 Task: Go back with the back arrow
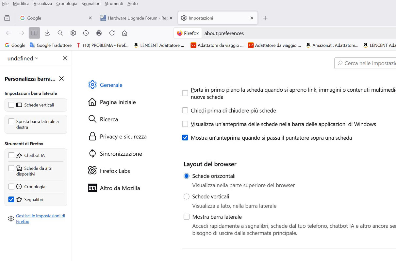pos(9,33)
